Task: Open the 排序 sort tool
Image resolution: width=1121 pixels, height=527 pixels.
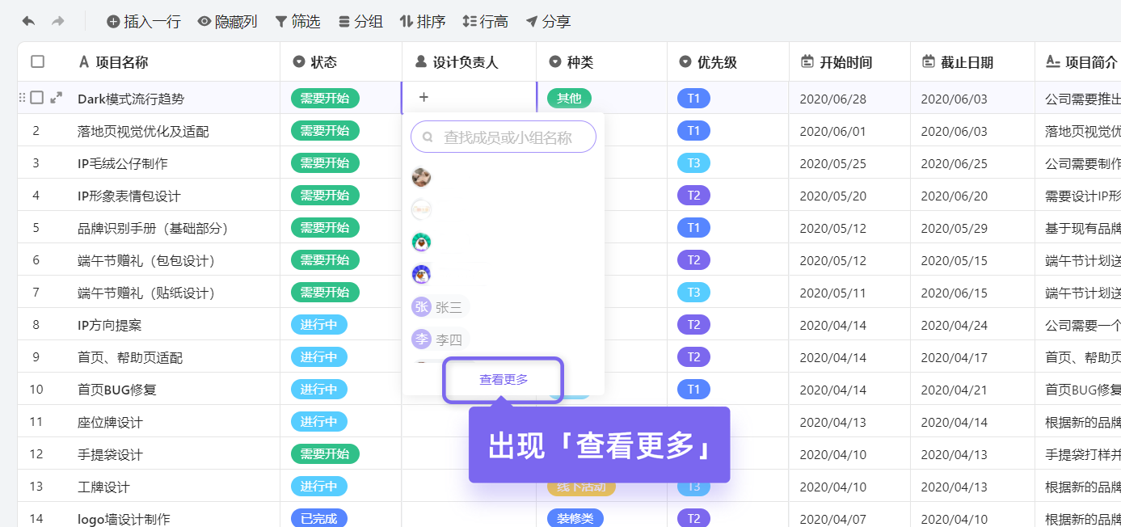Action: point(423,22)
